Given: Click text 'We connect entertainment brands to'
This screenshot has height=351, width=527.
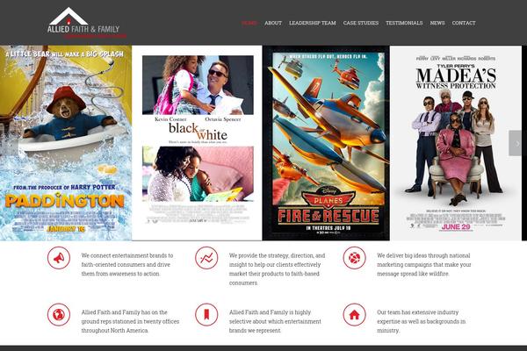Looking at the screenshot, I should (x=127, y=255).
